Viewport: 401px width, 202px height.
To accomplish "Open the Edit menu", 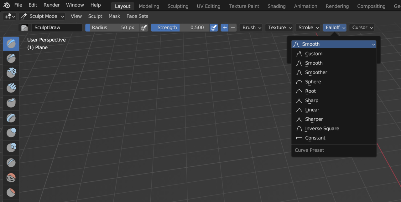I will point(33,5).
